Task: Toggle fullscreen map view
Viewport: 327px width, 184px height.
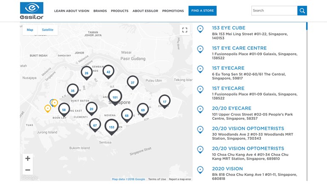Action: pyautogui.click(x=184, y=30)
